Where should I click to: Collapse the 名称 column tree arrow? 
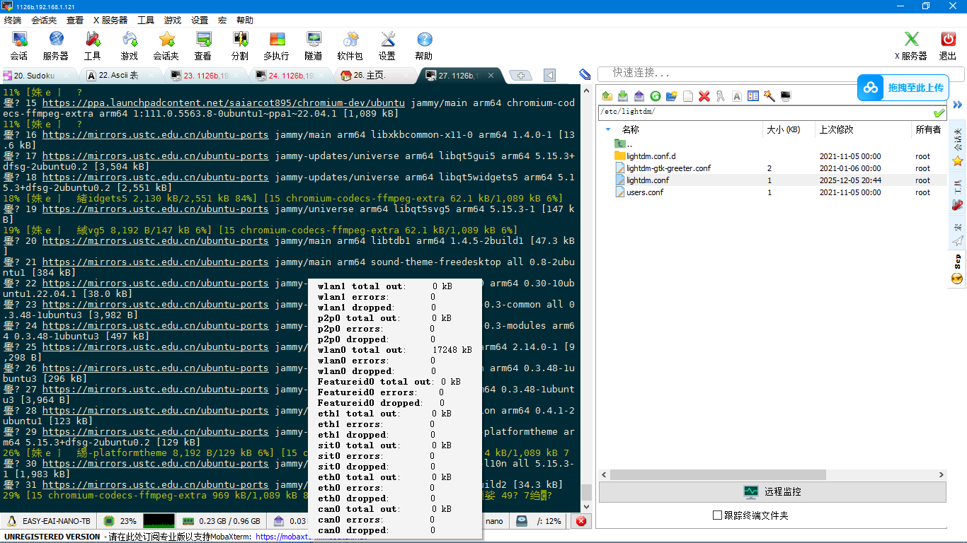click(x=608, y=129)
